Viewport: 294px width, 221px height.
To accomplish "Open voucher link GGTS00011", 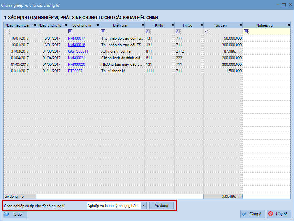I will tap(78, 51).
